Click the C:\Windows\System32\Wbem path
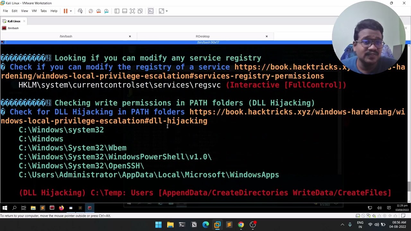 (73, 148)
